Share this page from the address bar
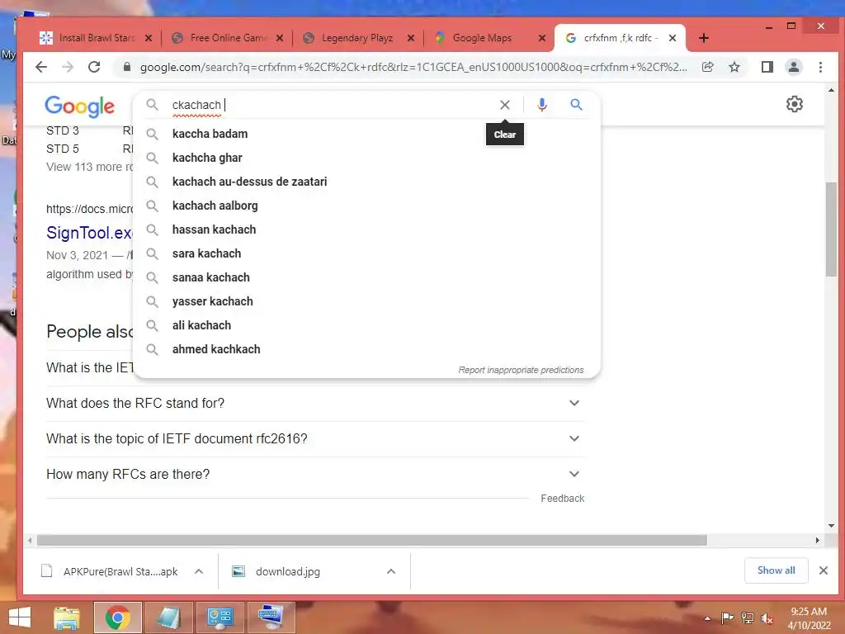Viewport: 845px width, 634px height. tap(707, 67)
